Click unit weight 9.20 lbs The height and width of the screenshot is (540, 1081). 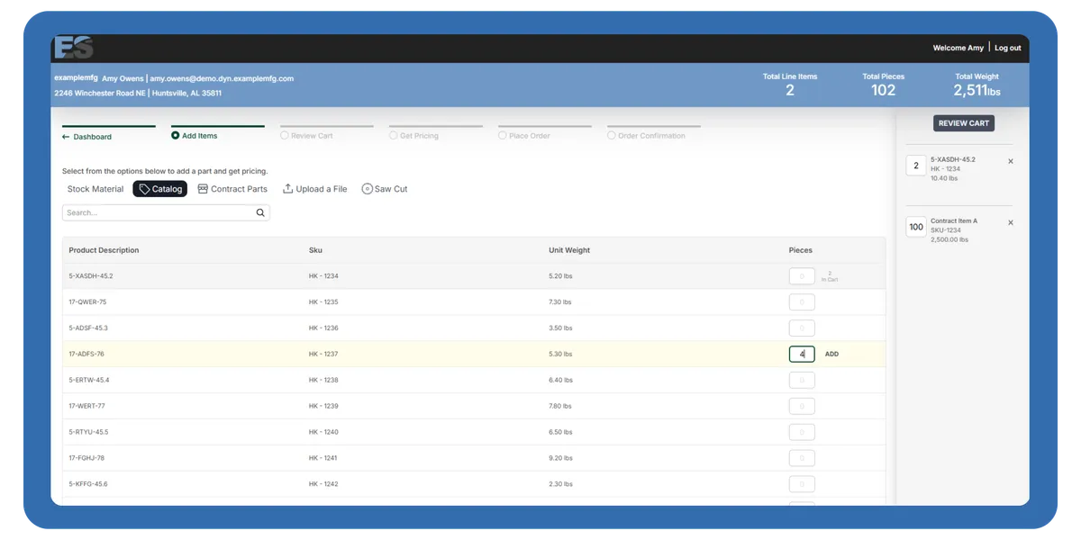(560, 459)
